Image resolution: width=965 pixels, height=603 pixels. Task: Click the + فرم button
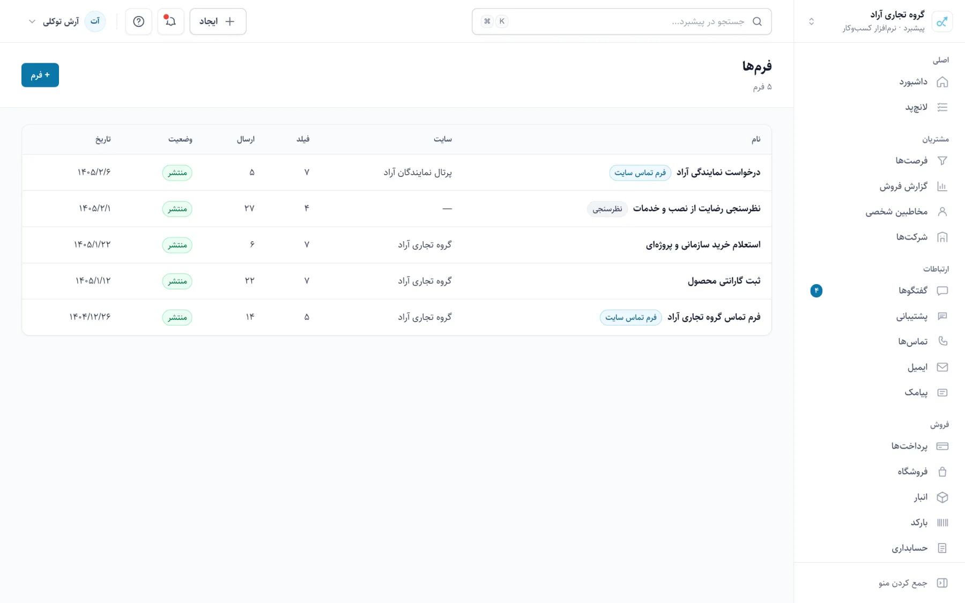tap(40, 75)
